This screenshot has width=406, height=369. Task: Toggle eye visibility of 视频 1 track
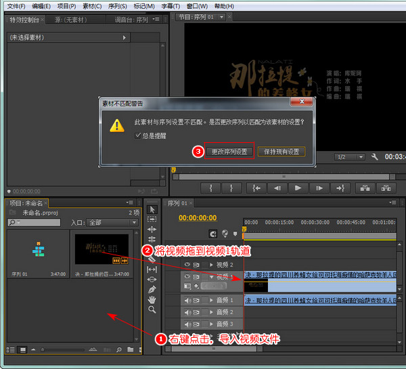187,276
